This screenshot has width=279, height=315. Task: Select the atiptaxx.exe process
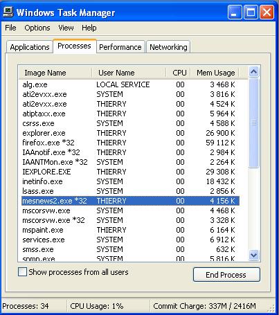click(130, 114)
